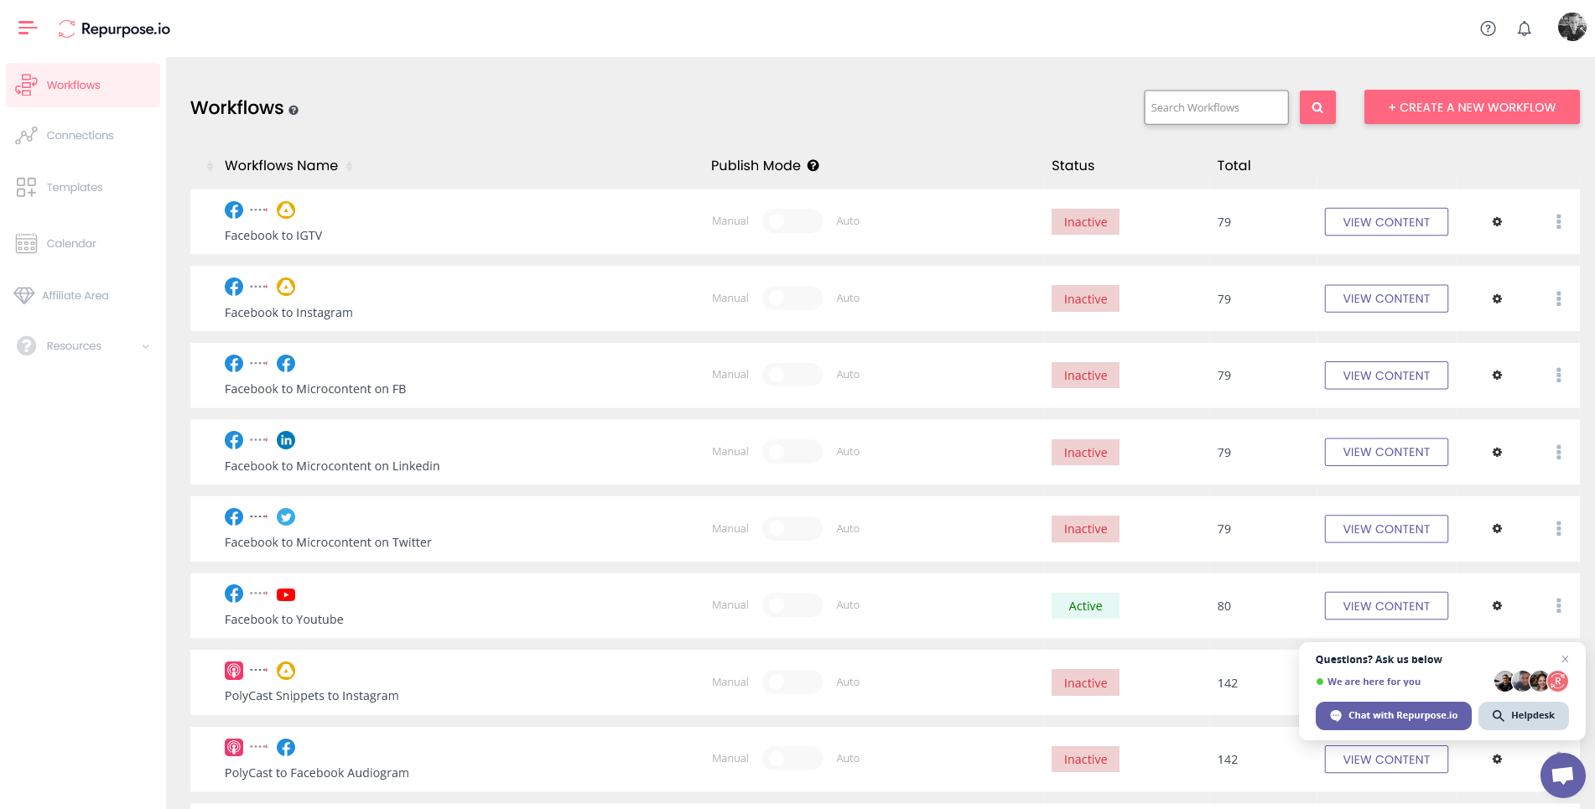Open more options for Facebook to Microcontent on Twitter
1595x809 pixels.
pyautogui.click(x=1558, y=529)
